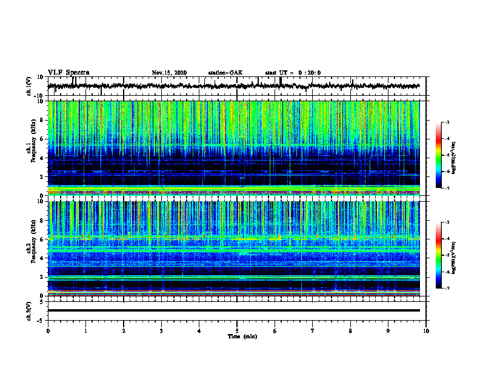Click time axis tick label "7"
The image size is (480, 371).
pyautogui.click(x=313, y=331)
